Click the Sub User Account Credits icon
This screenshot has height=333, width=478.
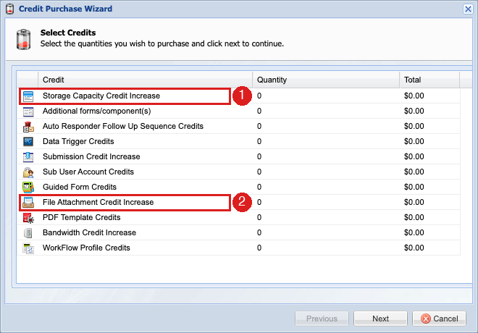point(28,172)
